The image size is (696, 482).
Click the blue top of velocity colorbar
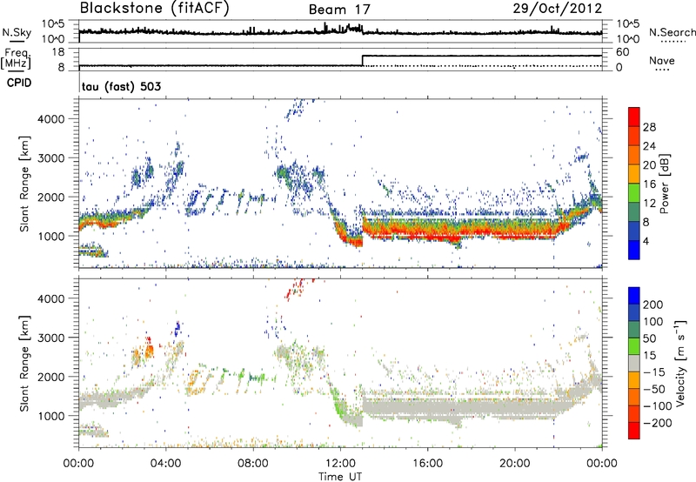(634, 296)
